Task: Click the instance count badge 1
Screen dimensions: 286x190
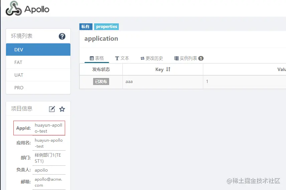Action: pyautogui.click(x=201, y=58)
